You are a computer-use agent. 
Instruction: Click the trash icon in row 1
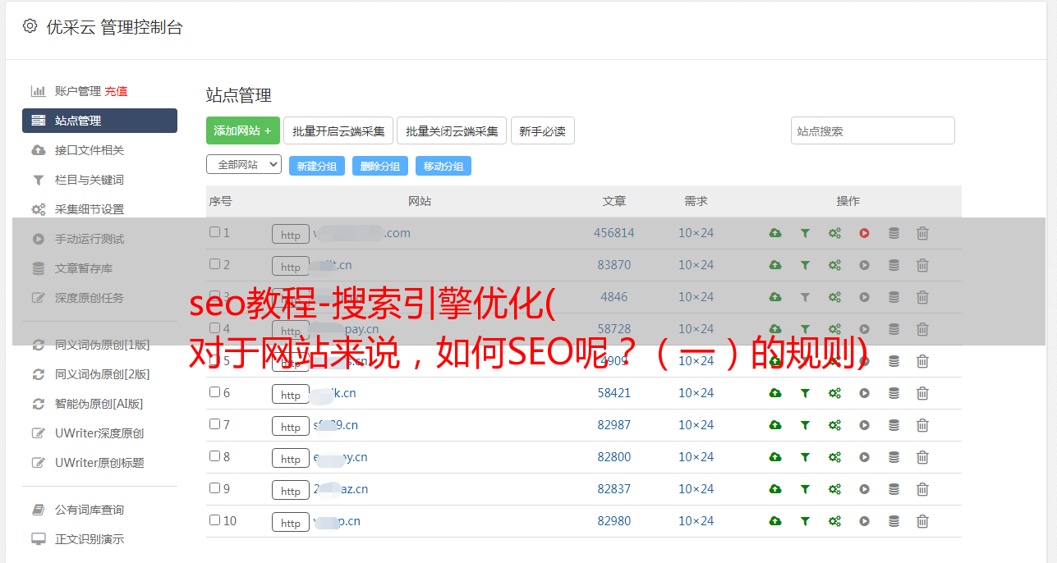[x=922, y=233]
